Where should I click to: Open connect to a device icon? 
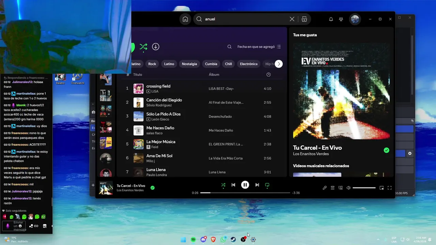340,188
